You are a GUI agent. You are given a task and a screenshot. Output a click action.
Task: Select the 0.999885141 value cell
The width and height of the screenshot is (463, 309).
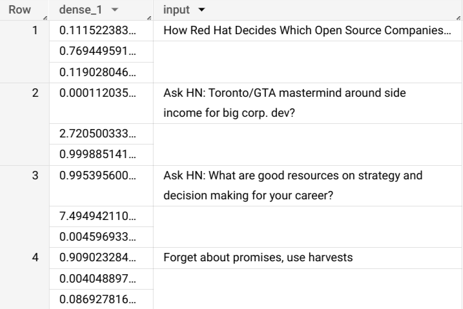click(97, 155)
